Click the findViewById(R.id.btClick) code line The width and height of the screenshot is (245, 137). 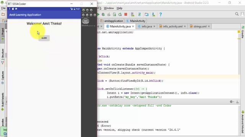tap(130, 81)
